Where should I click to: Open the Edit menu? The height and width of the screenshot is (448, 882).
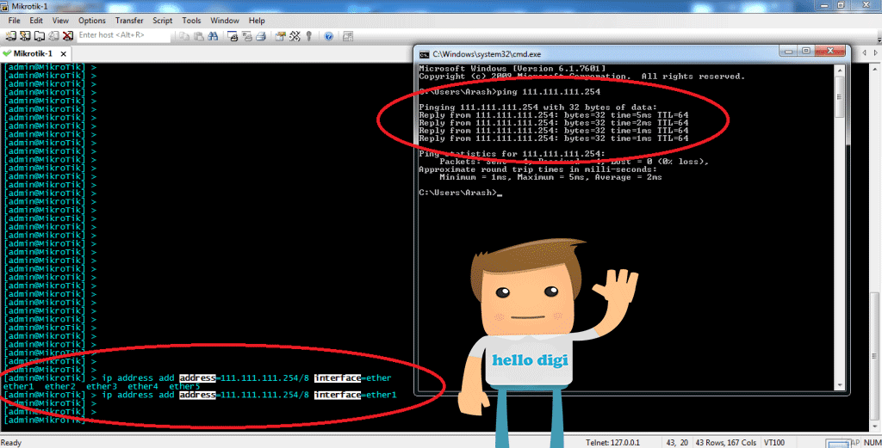(x=36, y=21)
